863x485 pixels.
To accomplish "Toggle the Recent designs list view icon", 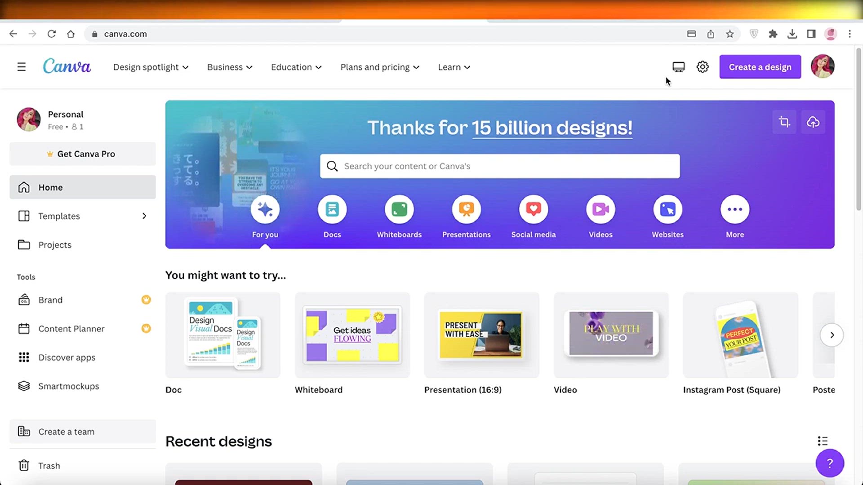I will (823, 441).
